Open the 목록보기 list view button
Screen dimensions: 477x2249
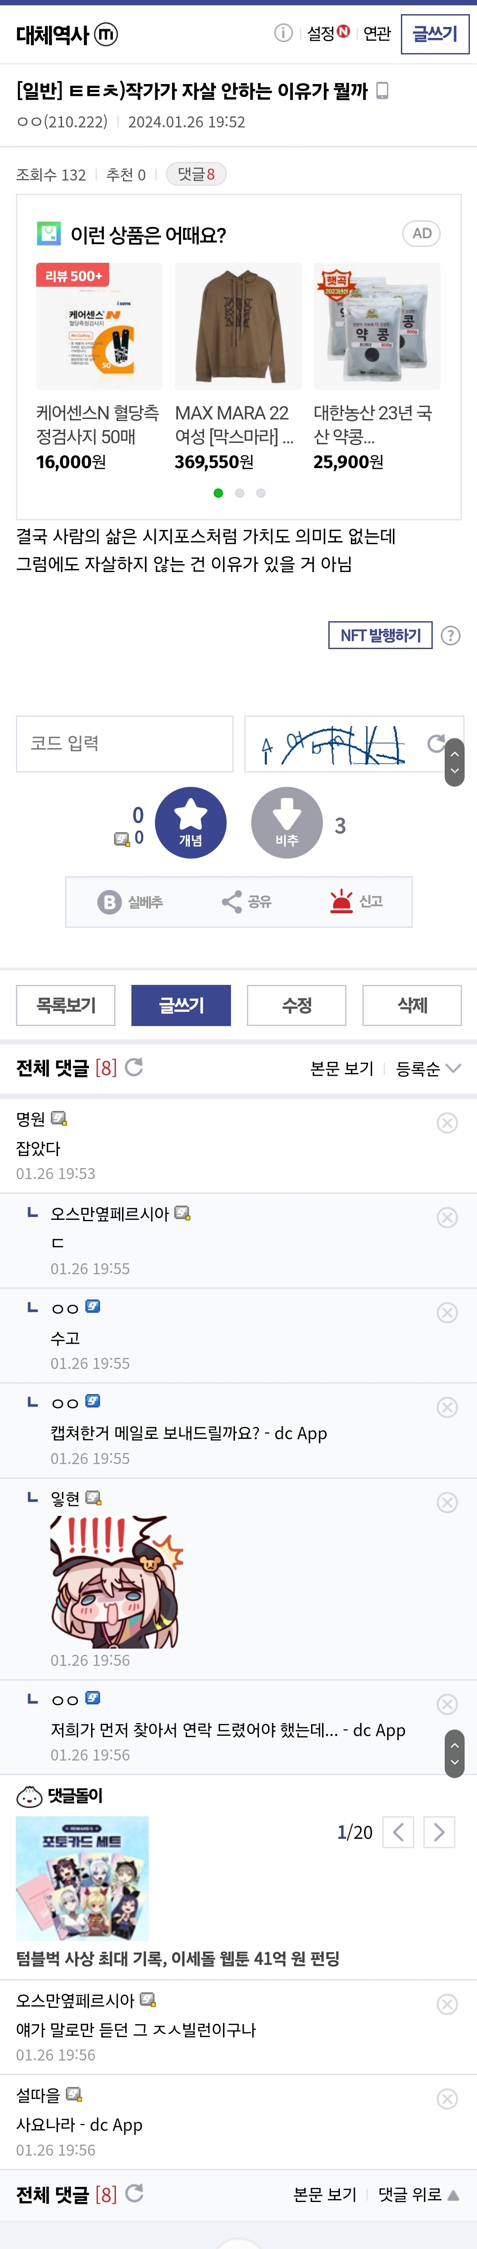point(66,1005)
